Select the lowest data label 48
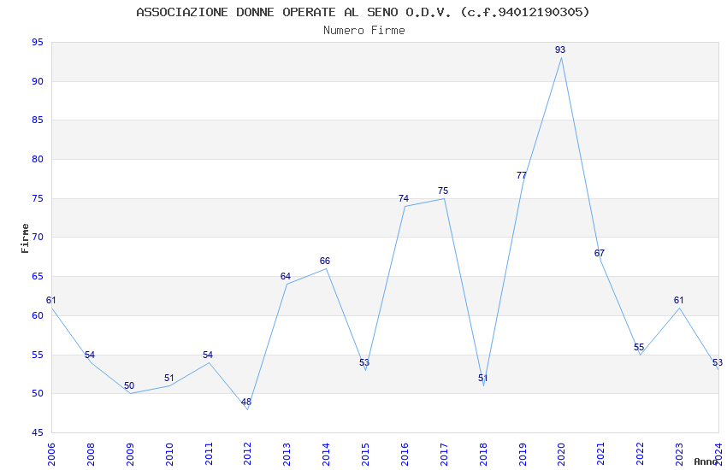 coord(246,402)
